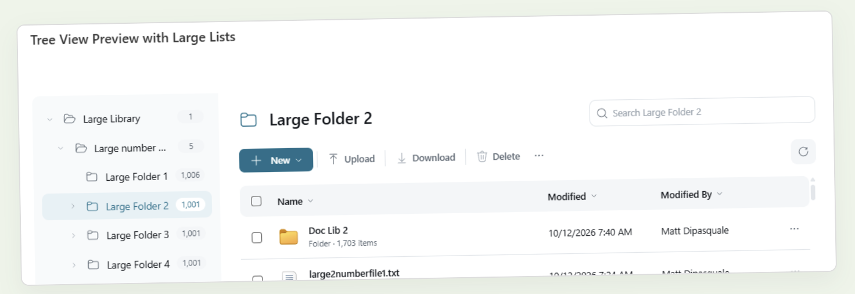The image size is (855, 294).
Task: Toggle the select-all checkbox in header
Action: (256, 201)
